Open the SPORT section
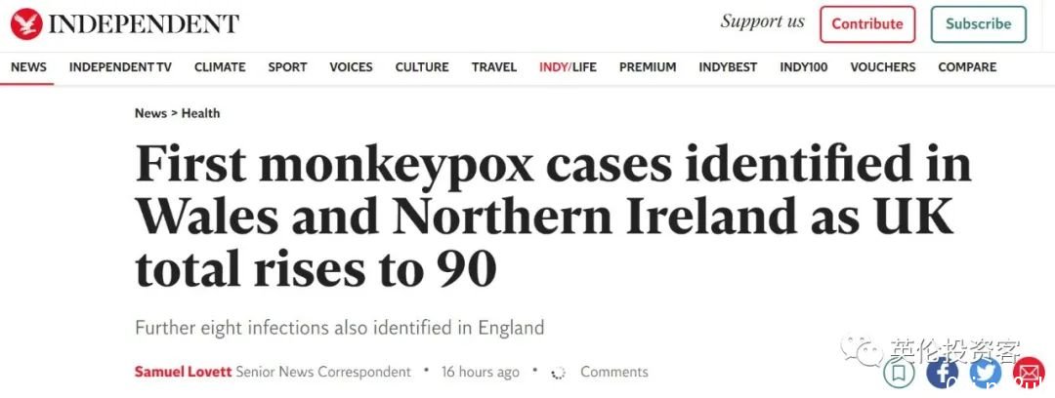Screen dimensions: 1055x398 287,67
